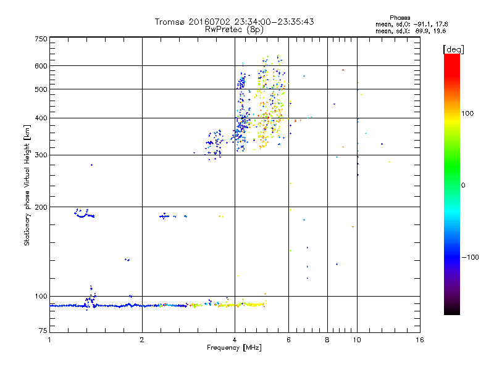Click the x-axis tick label "4"

[x=235, y=340]
